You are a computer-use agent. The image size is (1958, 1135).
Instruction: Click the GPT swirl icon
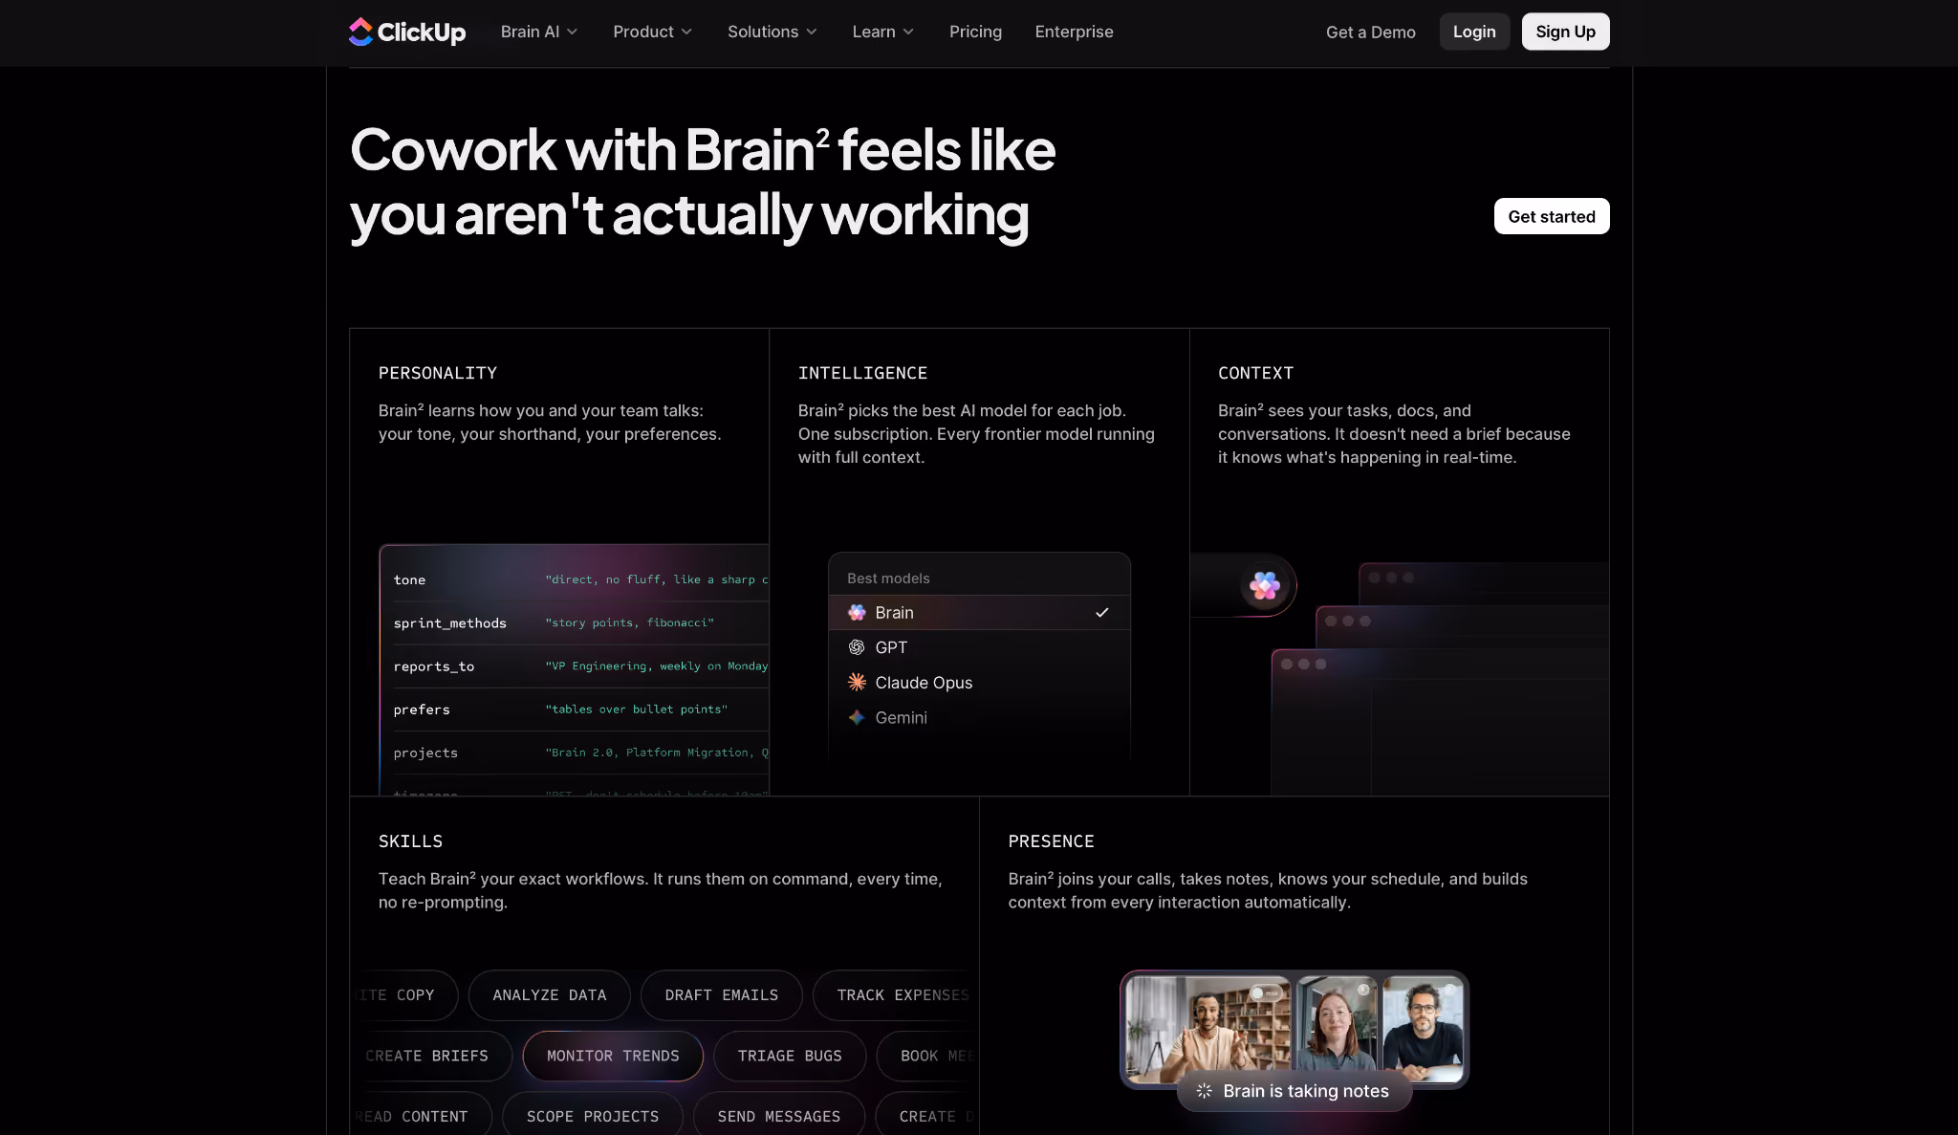[x=857, y=647]
